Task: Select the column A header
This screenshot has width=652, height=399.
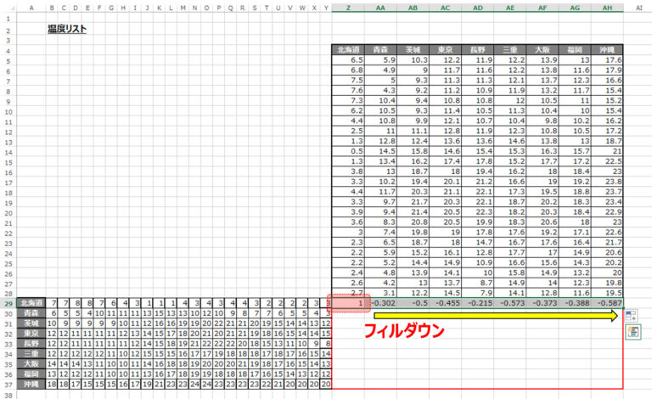Action: (x=31, y=8)
